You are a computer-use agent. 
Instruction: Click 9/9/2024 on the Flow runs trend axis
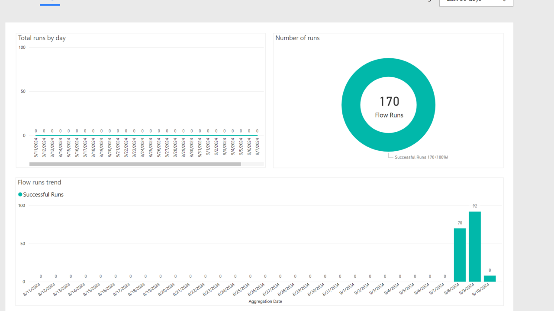coord(467,289)
